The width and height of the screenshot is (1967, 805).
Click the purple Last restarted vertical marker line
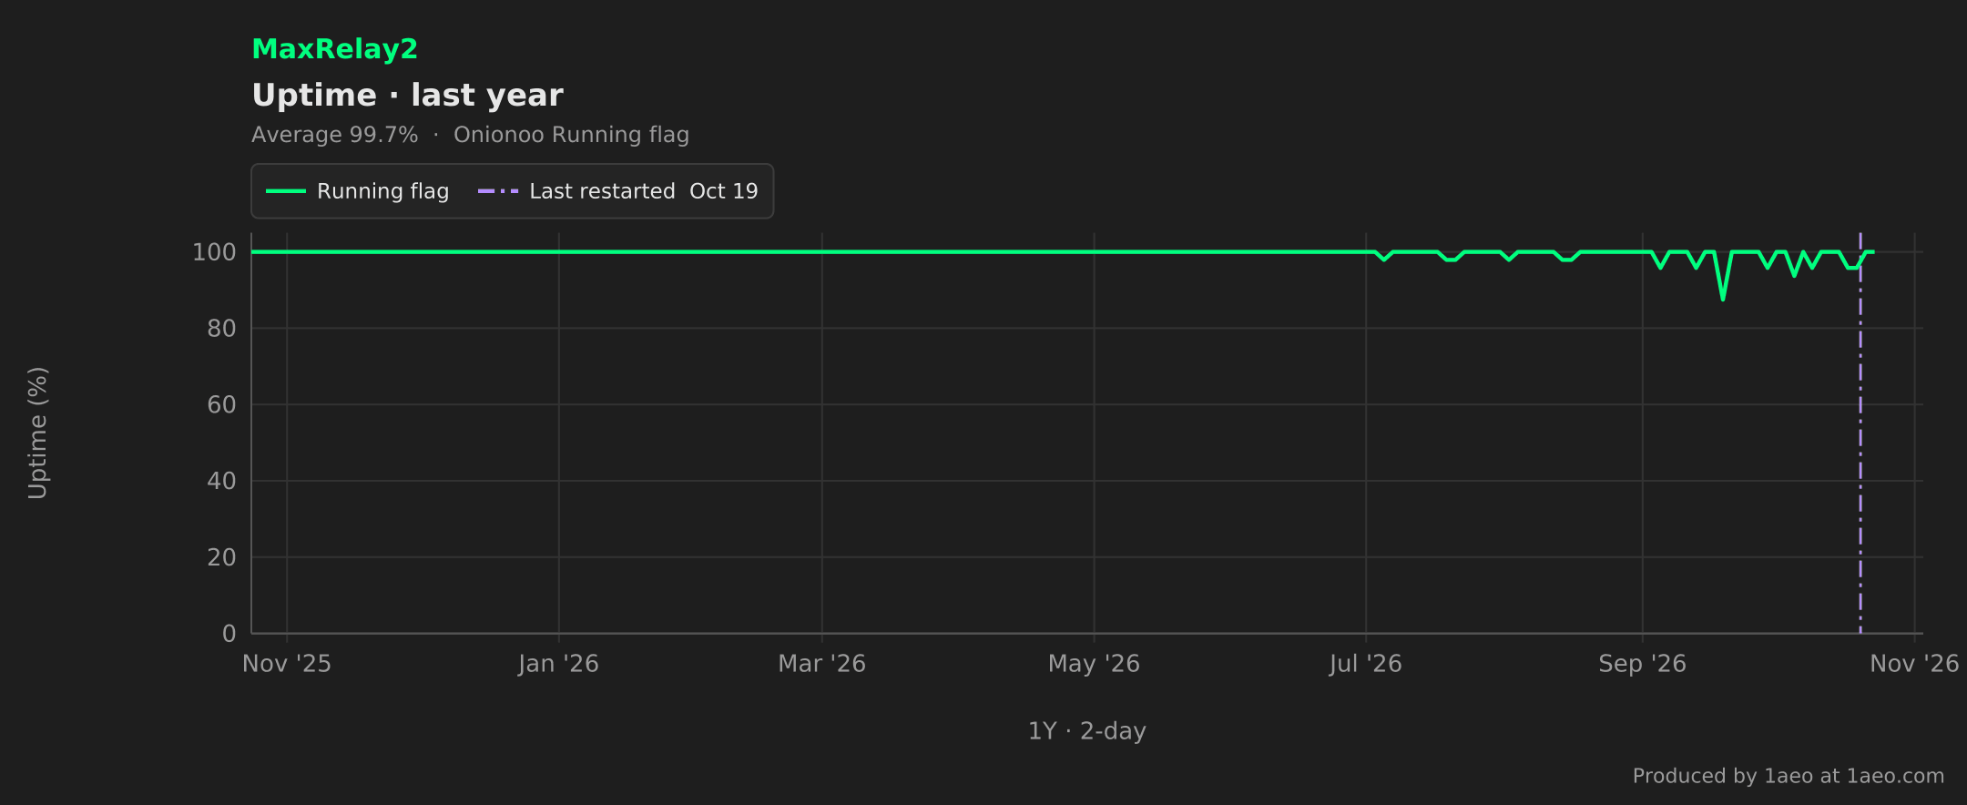coord(1860,433)
